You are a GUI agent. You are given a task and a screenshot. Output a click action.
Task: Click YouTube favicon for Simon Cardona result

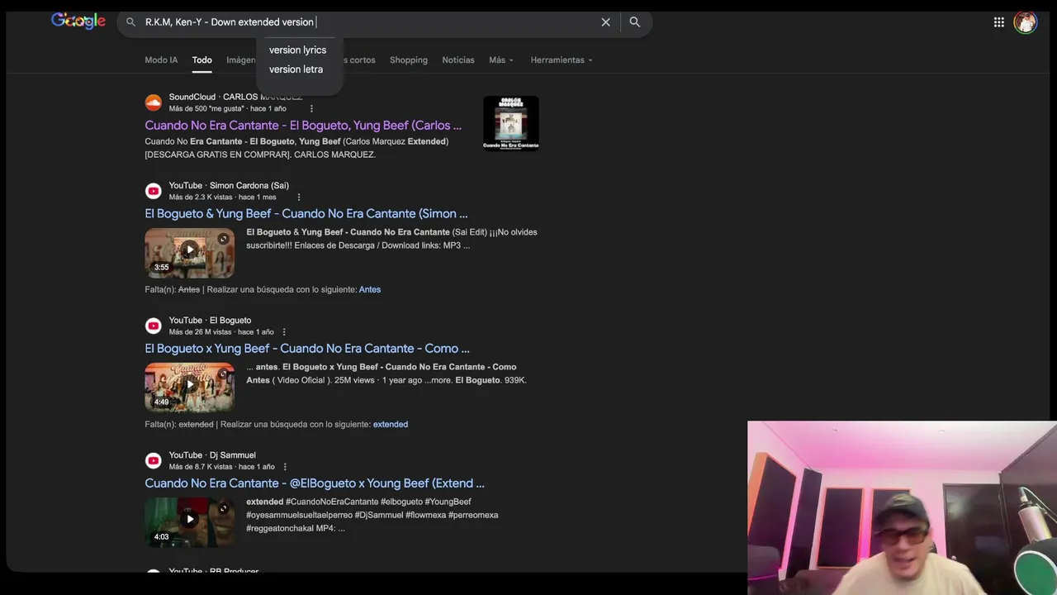[x=154, y=191]
